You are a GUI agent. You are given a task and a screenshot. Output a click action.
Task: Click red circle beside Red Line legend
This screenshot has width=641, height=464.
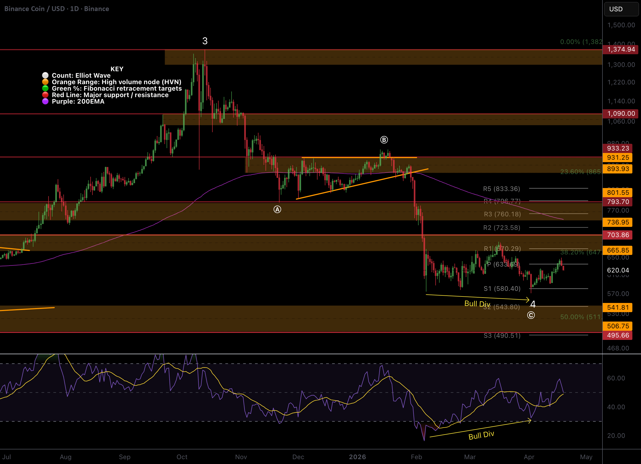coord(45,95)
